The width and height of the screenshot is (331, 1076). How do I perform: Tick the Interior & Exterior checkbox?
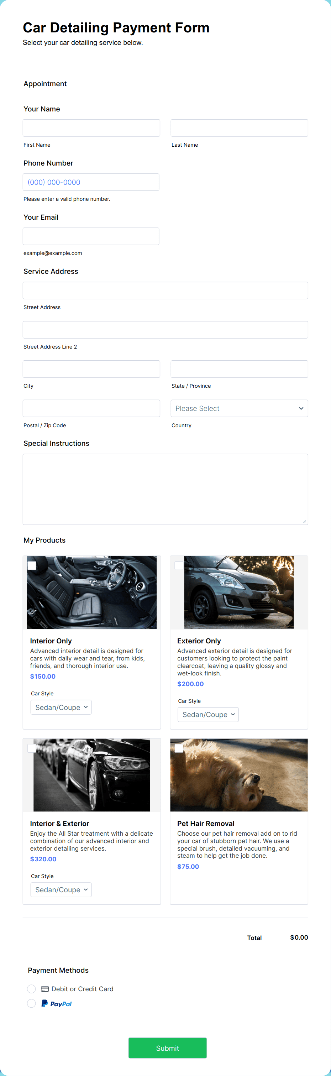pyautogui.click(x=32, y=748)
